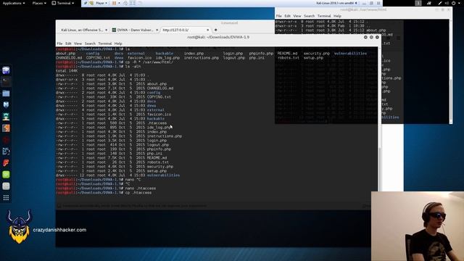464x261 pixels.
Task: Start Metasploit from the dock M icon
Action: pyautogui.click(x=6, y=105)
